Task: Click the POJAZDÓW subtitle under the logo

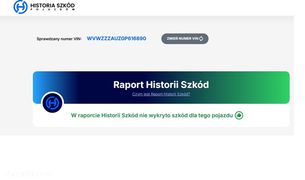Action: 52,9
